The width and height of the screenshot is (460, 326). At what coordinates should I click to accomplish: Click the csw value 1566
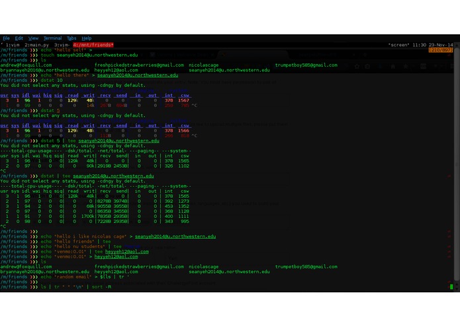point(183,131)
